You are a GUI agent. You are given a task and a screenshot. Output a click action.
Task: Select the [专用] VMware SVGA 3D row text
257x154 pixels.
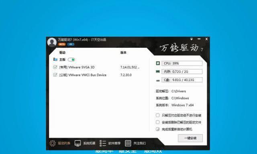point(77,67)
